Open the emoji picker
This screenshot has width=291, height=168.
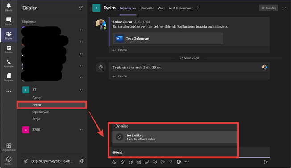(130, 162)
